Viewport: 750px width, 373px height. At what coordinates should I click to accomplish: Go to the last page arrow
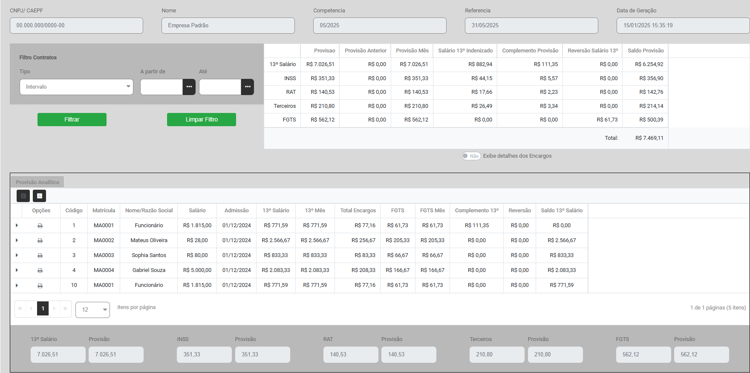click(x=65, y=309)
